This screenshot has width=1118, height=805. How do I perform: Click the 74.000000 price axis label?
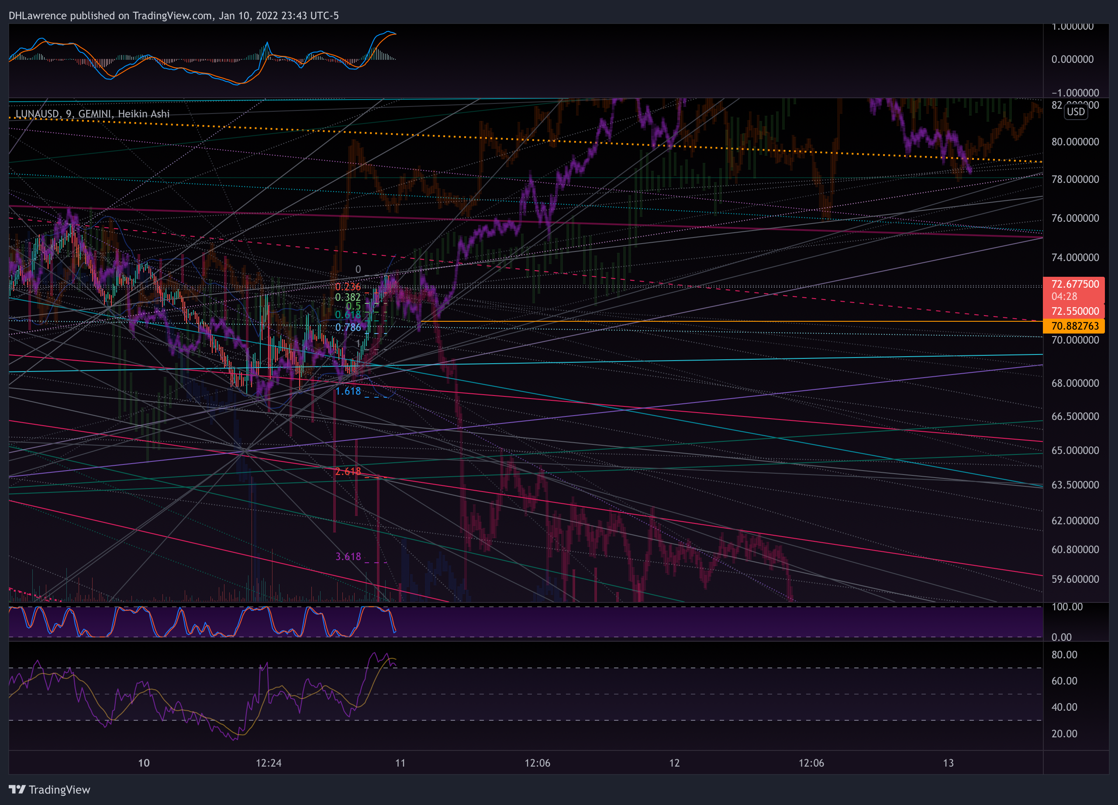tap(1075, 258)
